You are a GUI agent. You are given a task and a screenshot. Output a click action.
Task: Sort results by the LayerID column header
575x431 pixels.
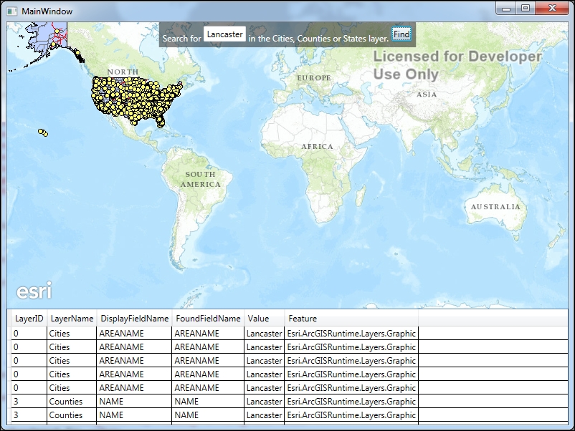29,318
